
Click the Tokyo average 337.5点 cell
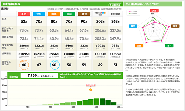click(x=115, y=30)
